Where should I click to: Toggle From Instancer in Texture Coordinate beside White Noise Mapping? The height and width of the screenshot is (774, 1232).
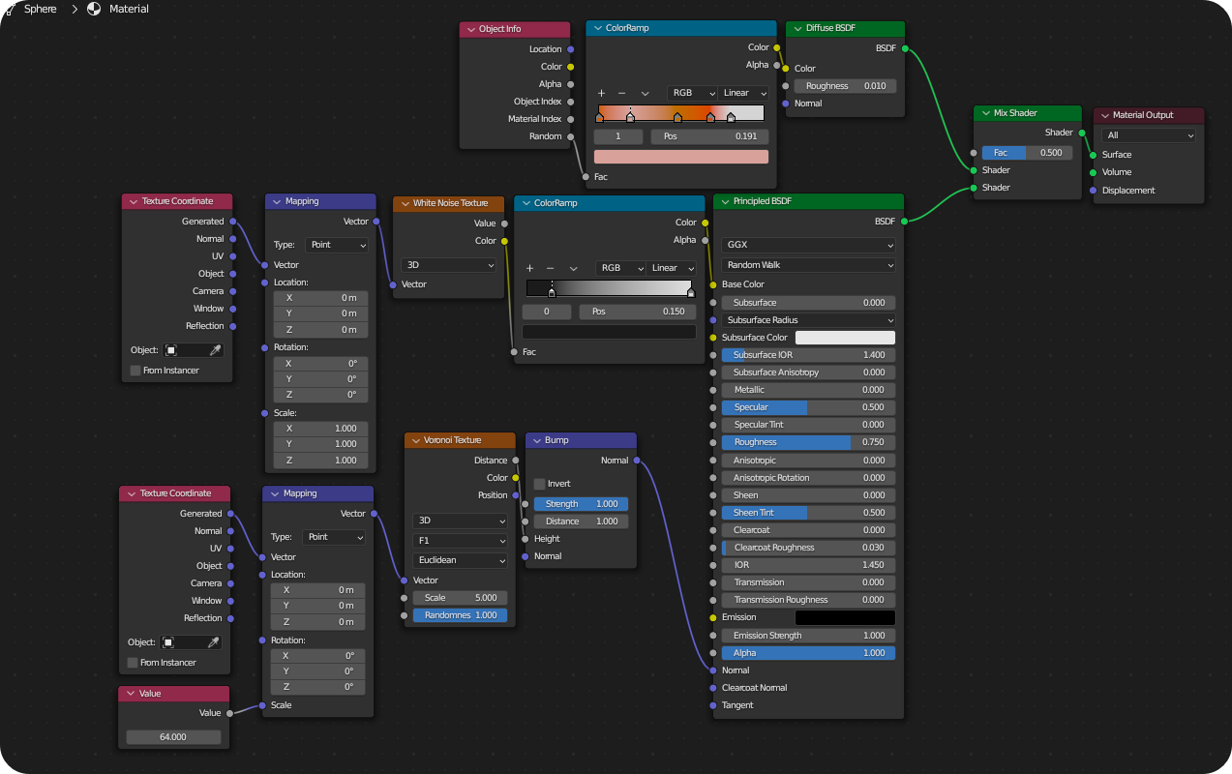(135, 371)
